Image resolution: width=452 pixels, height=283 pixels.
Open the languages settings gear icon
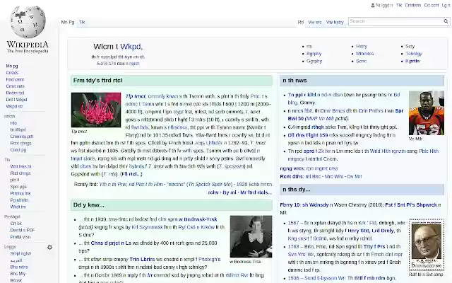[x=49, y=247]
